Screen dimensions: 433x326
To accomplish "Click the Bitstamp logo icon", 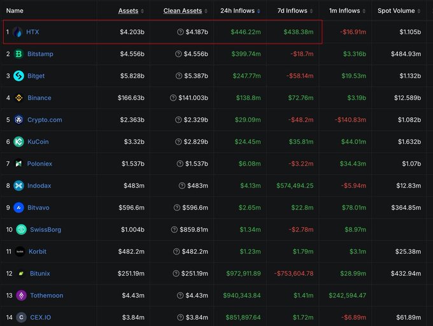I will click(x=18, y=54).
